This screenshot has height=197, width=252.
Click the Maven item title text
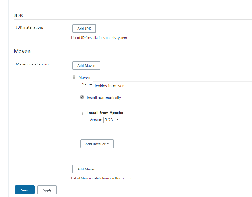[84, 77]
